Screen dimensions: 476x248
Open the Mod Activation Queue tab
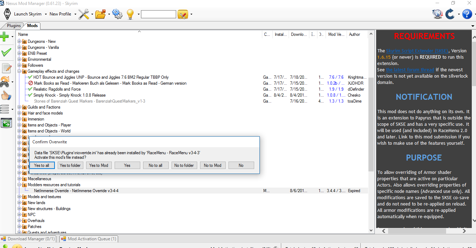(x=89, y=239)
